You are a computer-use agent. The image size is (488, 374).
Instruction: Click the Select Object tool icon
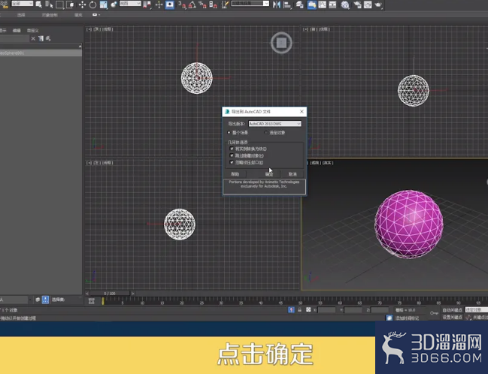pos(38,5)
